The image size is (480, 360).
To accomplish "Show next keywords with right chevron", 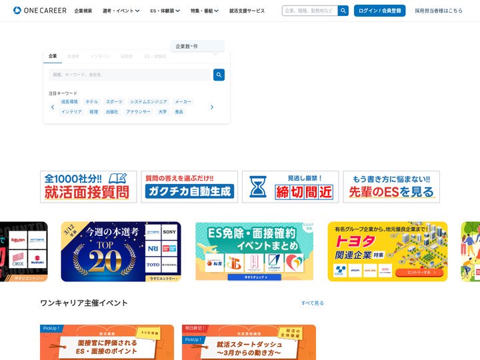I will click(212, 107).
